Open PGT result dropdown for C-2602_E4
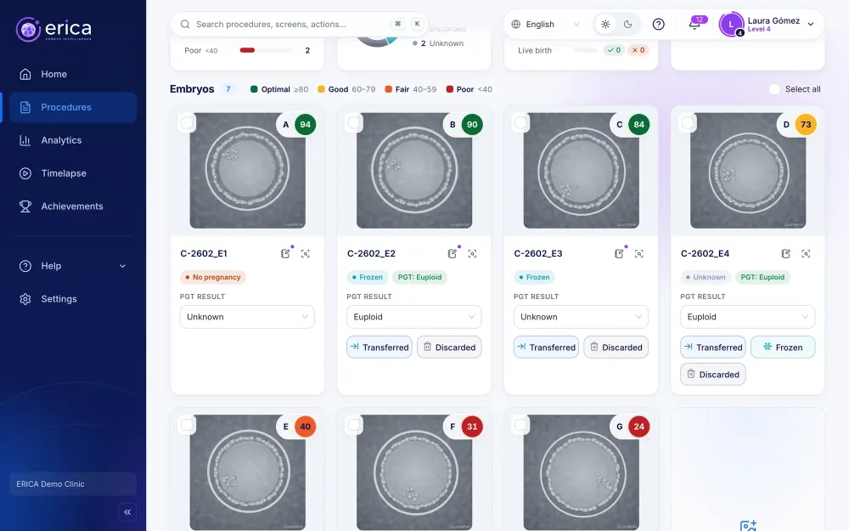Viewport: 849px width, 531px height. point(747,317)
